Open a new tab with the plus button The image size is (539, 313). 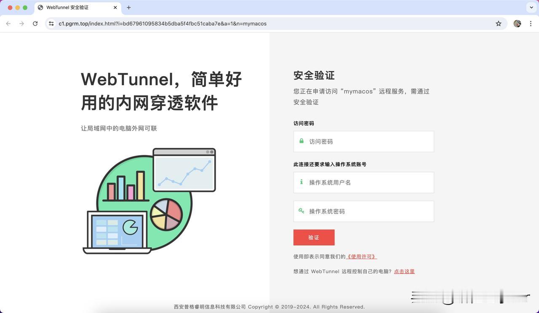point(129,8)
